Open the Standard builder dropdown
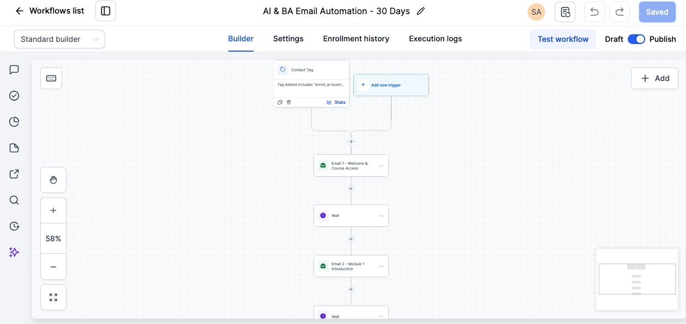The image size is (686, 324). pyautogui.click(x=59, y=39)
